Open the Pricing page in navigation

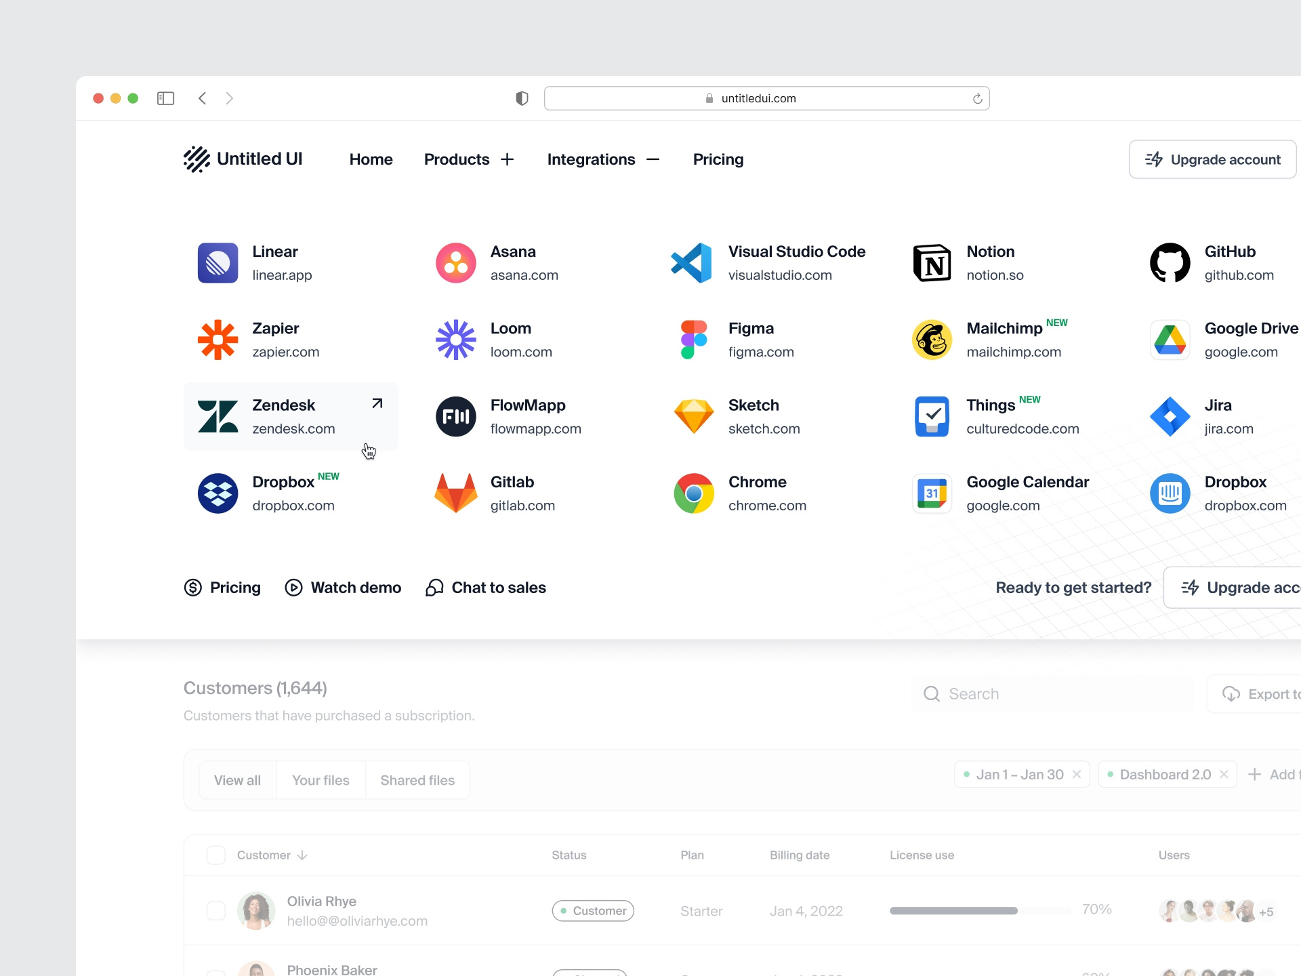[718, 159]
